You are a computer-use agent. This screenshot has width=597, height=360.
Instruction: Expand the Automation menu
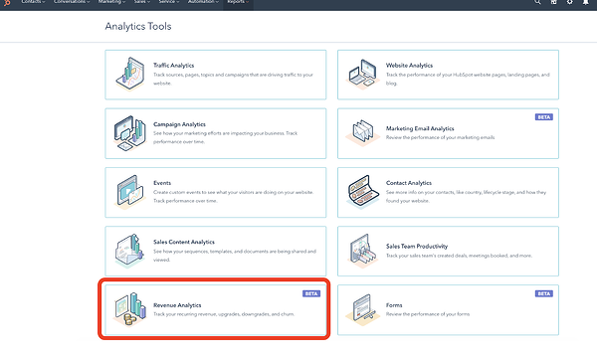(x=203, y=2)
